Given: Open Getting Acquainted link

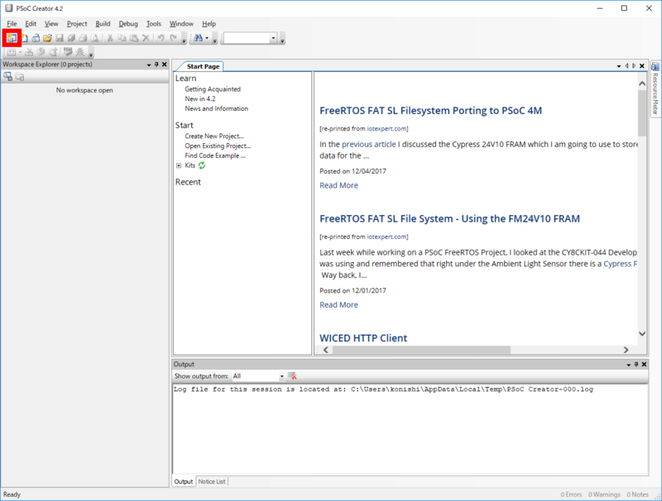Looking at the screenshot, I should [x=213, y=89].
